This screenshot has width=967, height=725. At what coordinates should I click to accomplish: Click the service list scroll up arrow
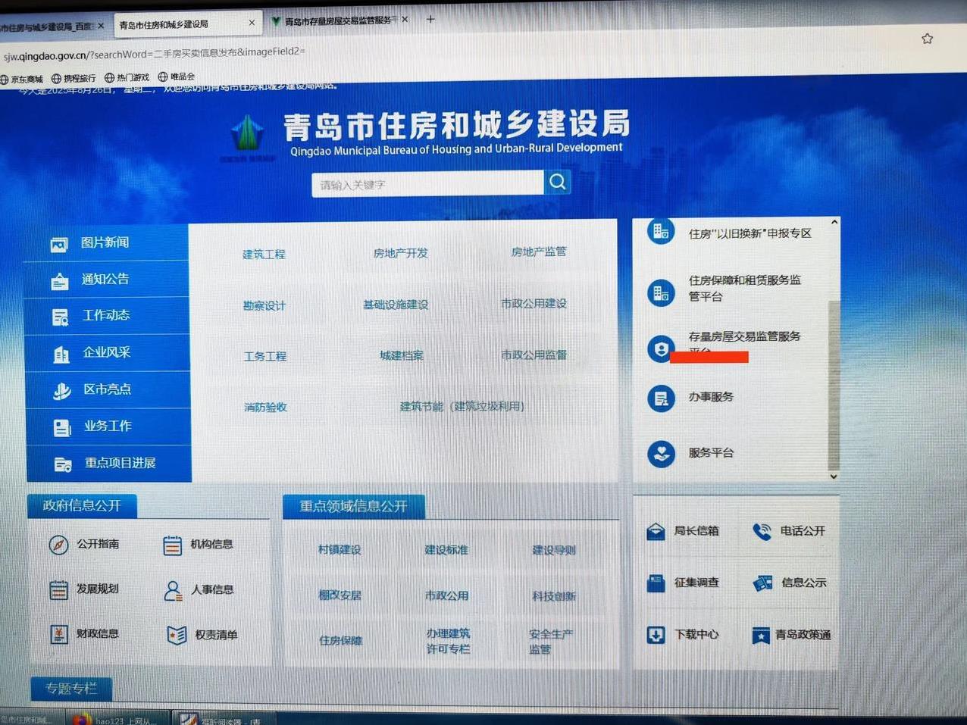tap(834, 223)
